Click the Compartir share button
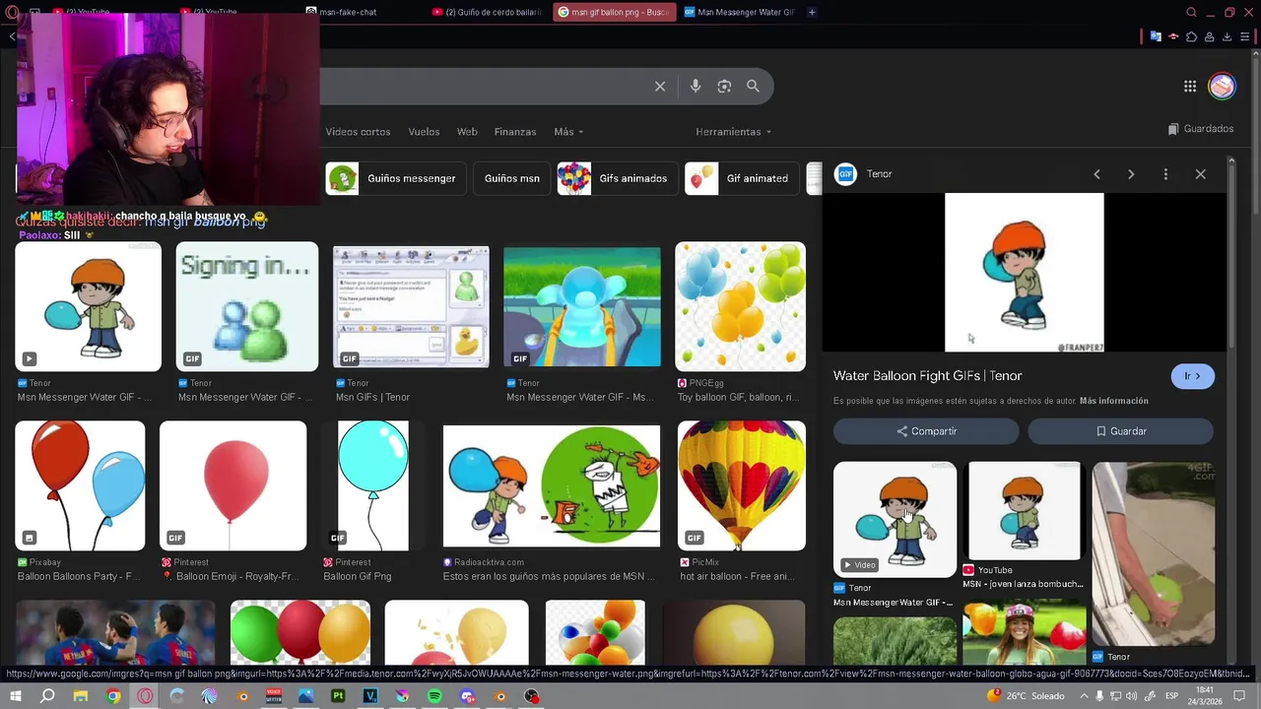The width and height of the screenshot is (1261, 709). tap(926, 431)
